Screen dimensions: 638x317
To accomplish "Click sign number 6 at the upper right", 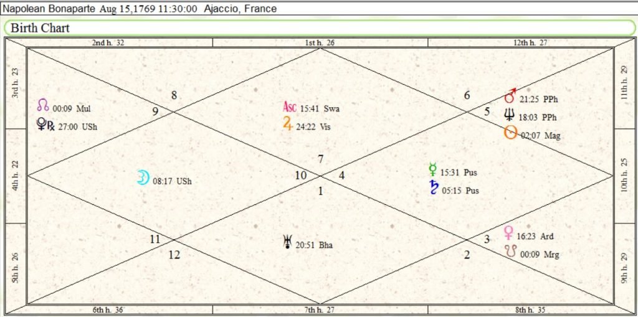I will click(467, 96).
